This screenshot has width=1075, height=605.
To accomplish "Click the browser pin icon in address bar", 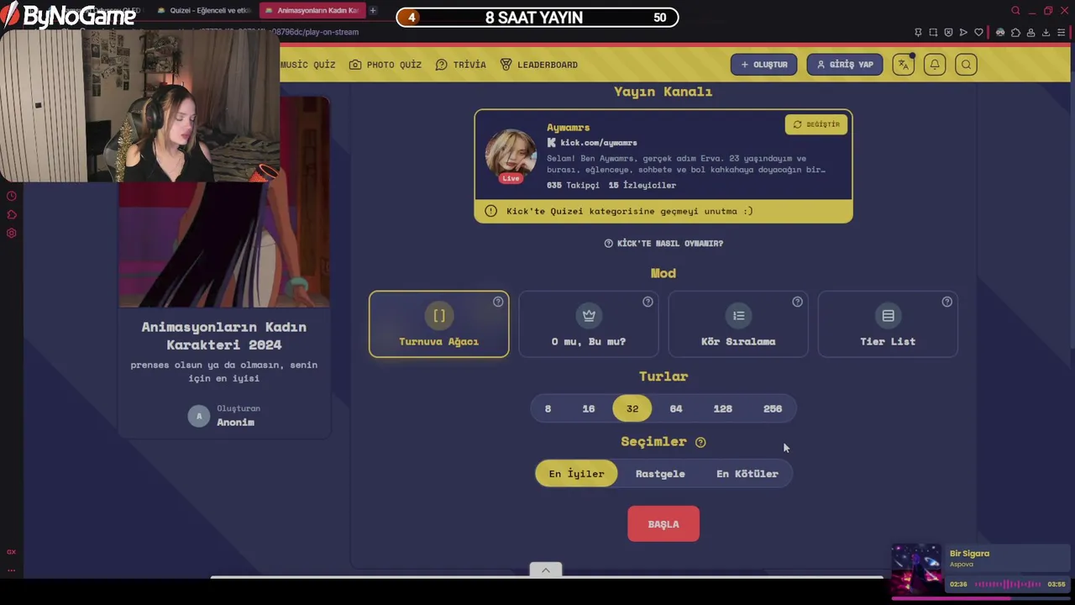I will pyautogui.click(x=918, y=32).
